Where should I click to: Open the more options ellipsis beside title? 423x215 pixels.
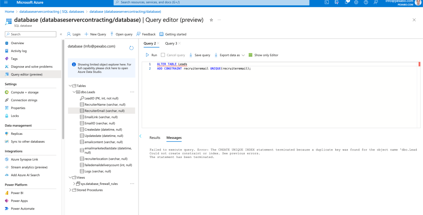point(219,20)
